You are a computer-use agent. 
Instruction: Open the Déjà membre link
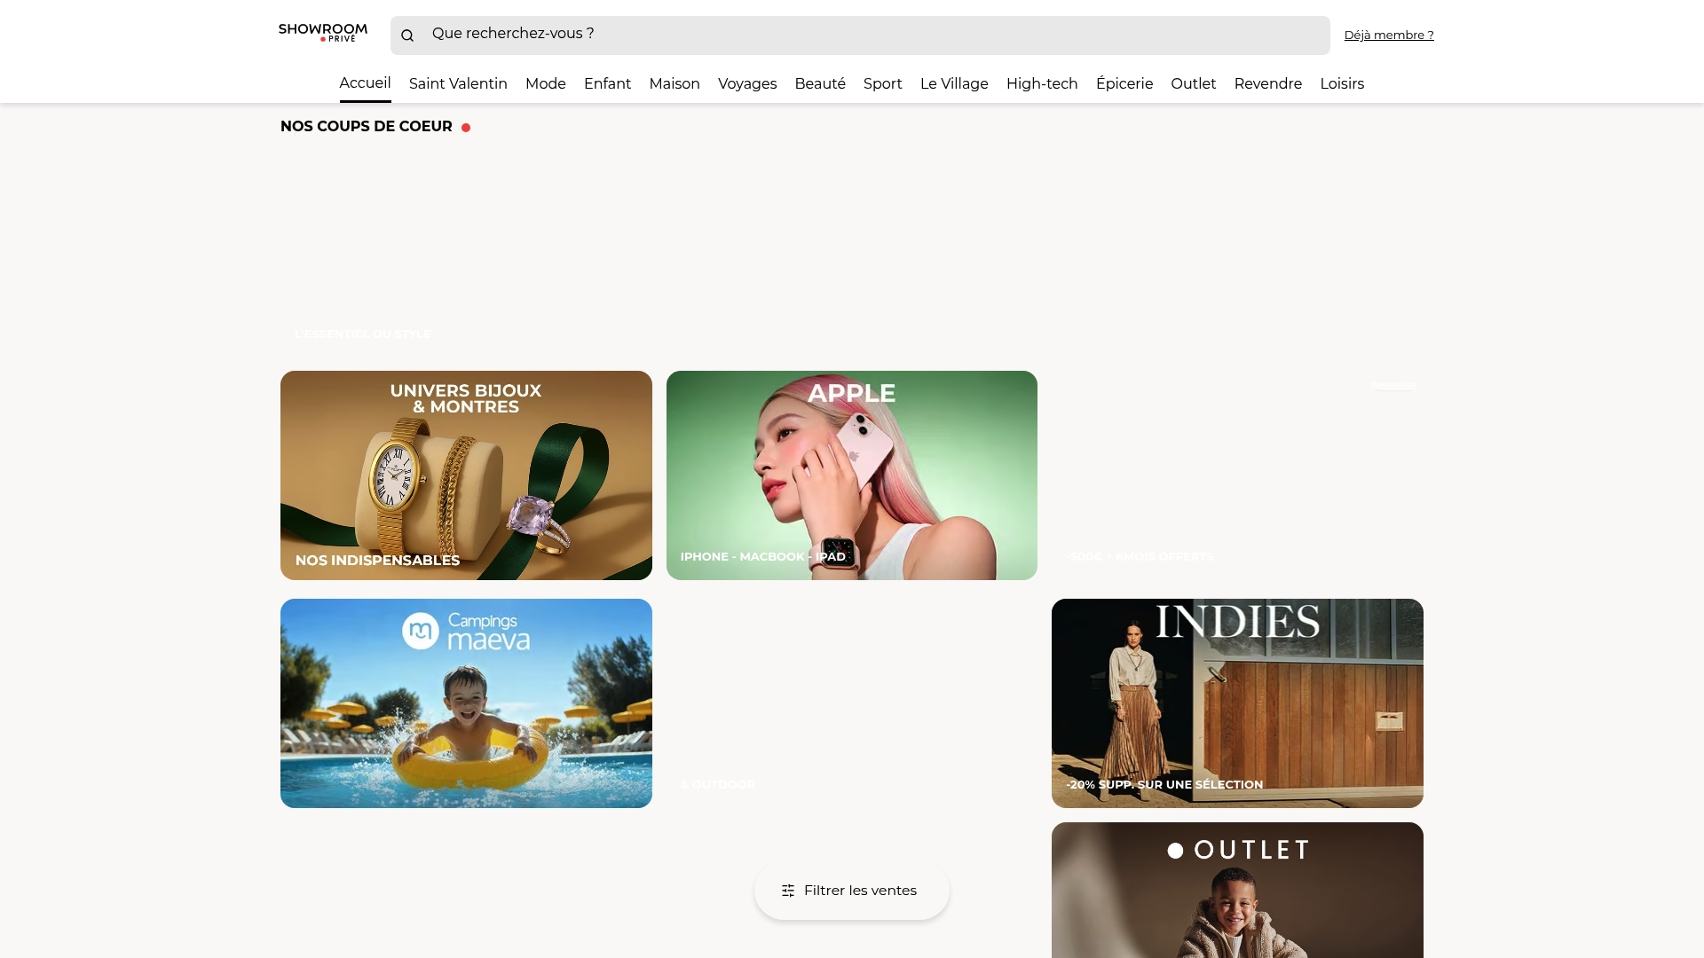click(x=1388, y=35)
